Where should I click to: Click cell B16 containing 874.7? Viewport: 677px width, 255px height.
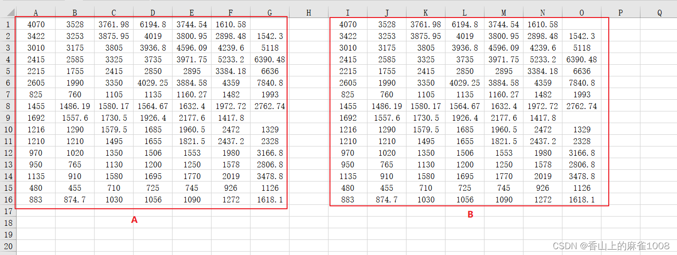click(75, 200)
